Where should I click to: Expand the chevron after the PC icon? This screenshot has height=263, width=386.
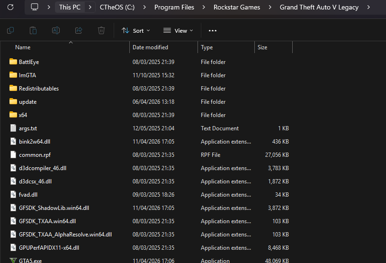(x=49, y=7)
